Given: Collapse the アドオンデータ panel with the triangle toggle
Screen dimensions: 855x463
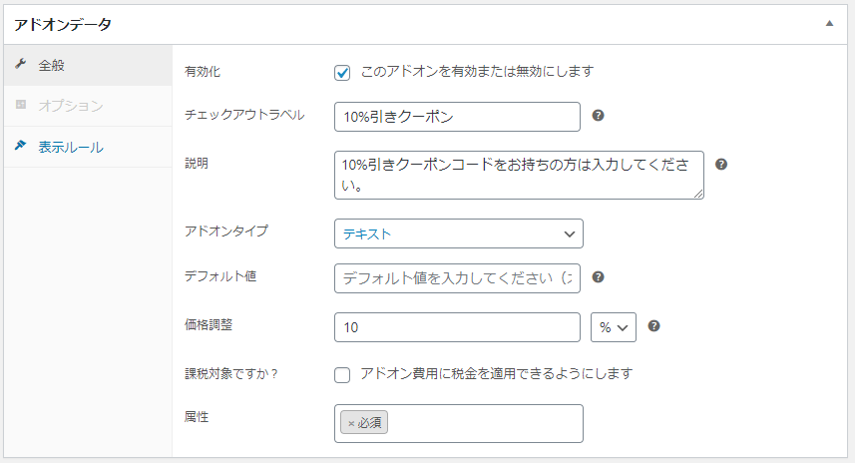Looking at the screenshot, I should coord(829,24).
